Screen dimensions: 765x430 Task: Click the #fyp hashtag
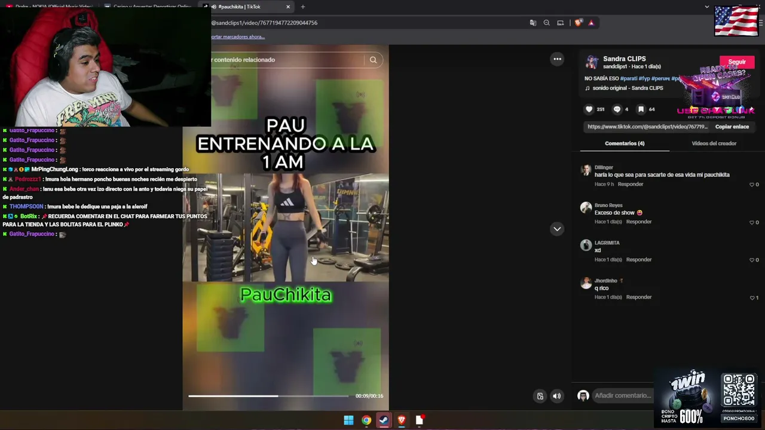point(644,78)
